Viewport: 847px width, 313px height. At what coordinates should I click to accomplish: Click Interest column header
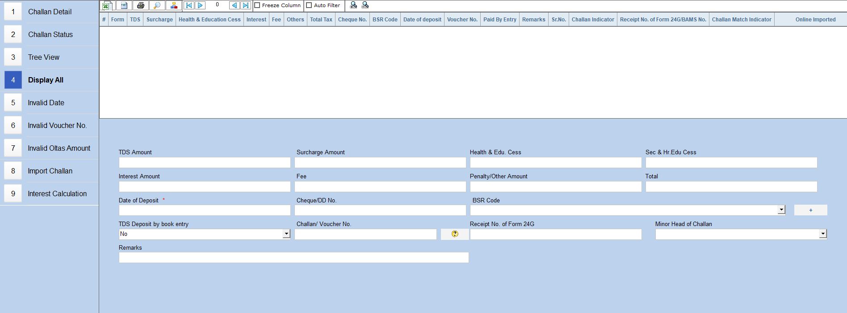[256, 20]
